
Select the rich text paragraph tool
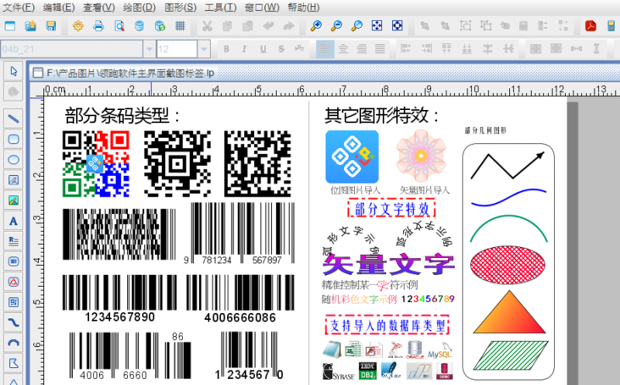point(13,241)
